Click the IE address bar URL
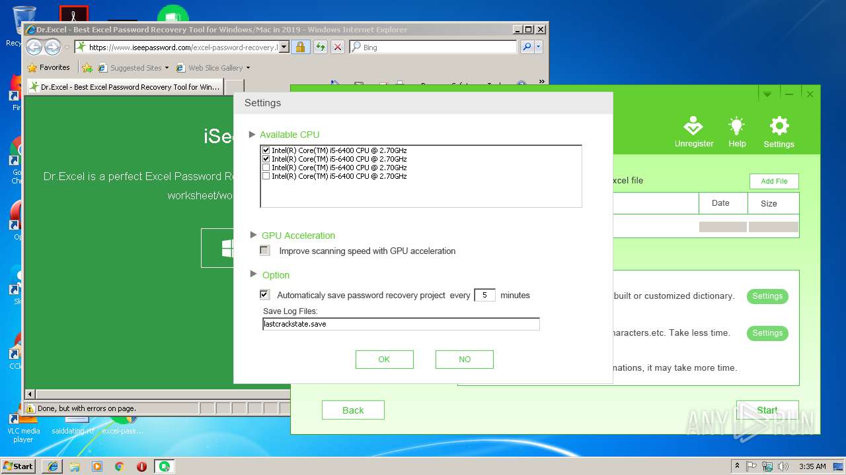The width and height of the screenshot is (846, 475). [182, 47]
